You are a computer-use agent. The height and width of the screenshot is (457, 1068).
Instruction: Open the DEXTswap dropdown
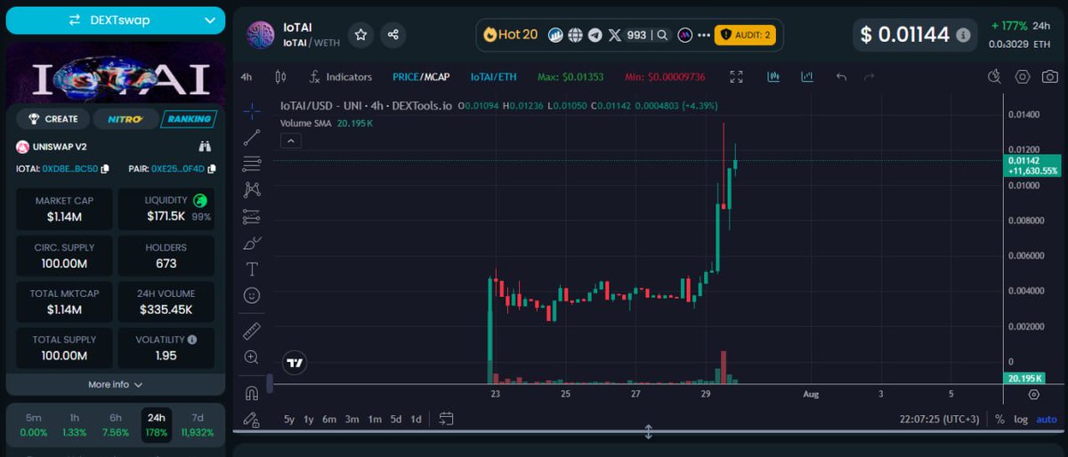pyautogui.click(x=115, y=20)
